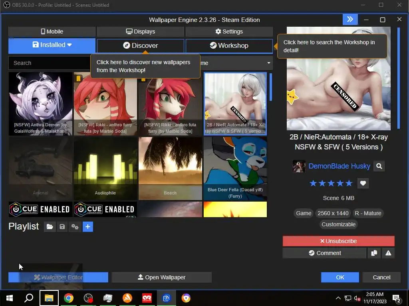Click the Wallpaper Editor button
The width and height of the screenshot is (409, 306).
[x=58, y=277]
